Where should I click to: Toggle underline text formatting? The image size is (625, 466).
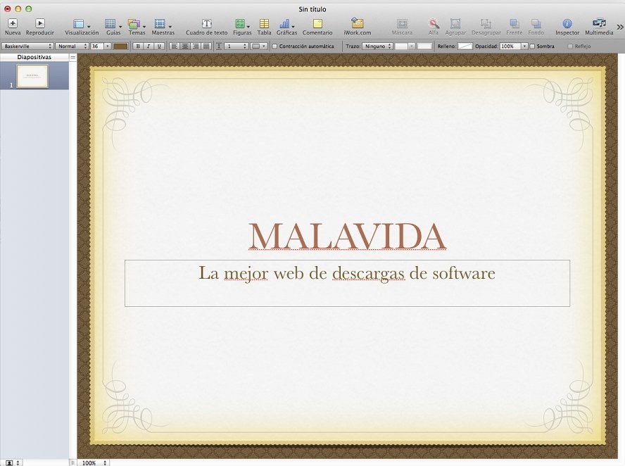click(x=159, y=46)
